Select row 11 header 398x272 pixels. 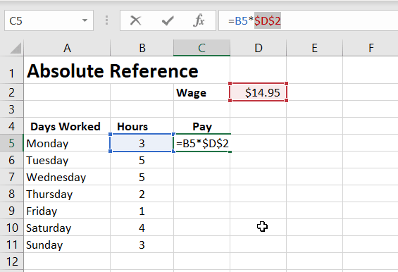[12, 245]
